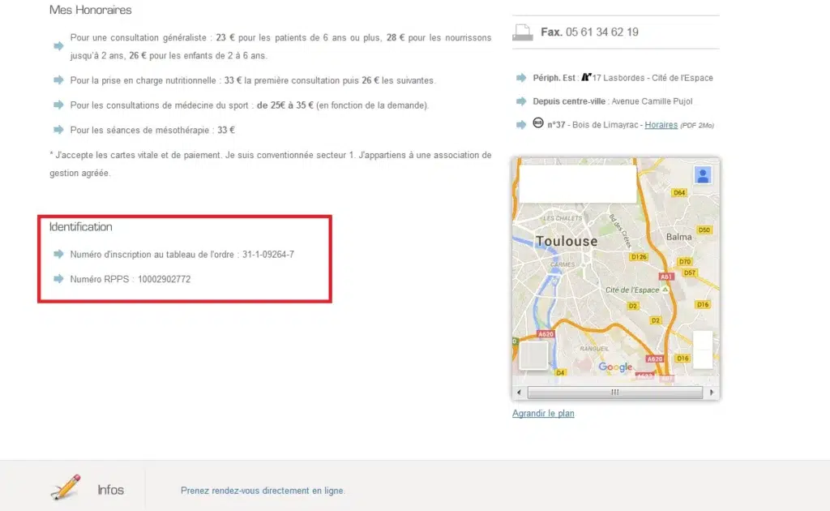Click the blue user profile icon on map
This screenshot has width=830, height=511.
(x=702, y=175)
